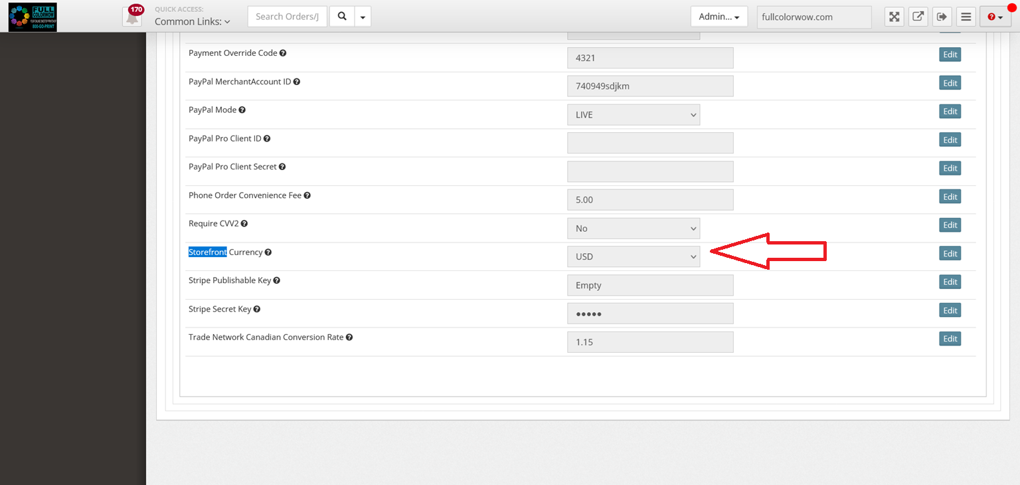1020x485 pixels.
Task: Show help tooltip for PayPal Mode
Action: pos(242,110)
